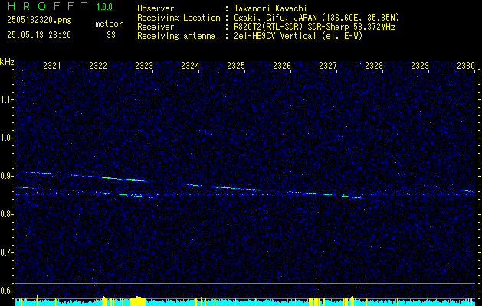
Task: Click the 2321 time axis marker
Action: [52, 65]
